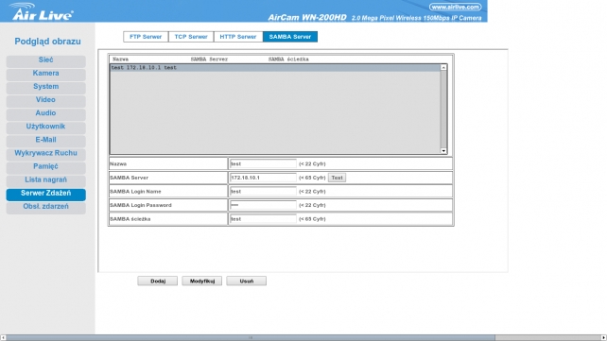Click the AirLive logo
Viewport: 607px width, 341px height.
[42, 11]
